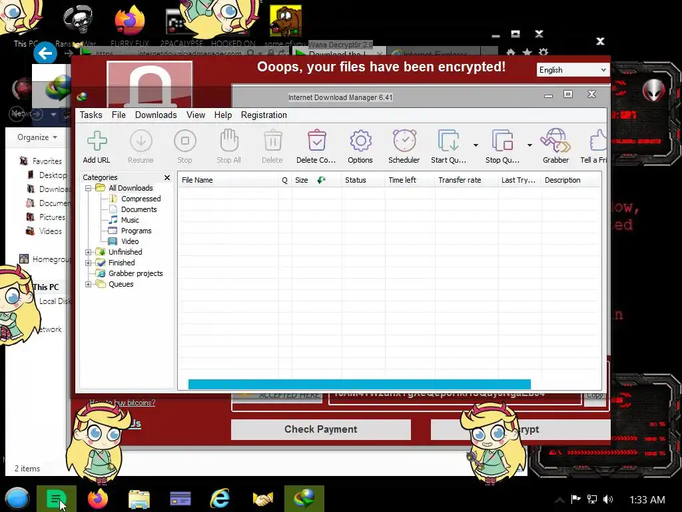Open the View menu

196,115
